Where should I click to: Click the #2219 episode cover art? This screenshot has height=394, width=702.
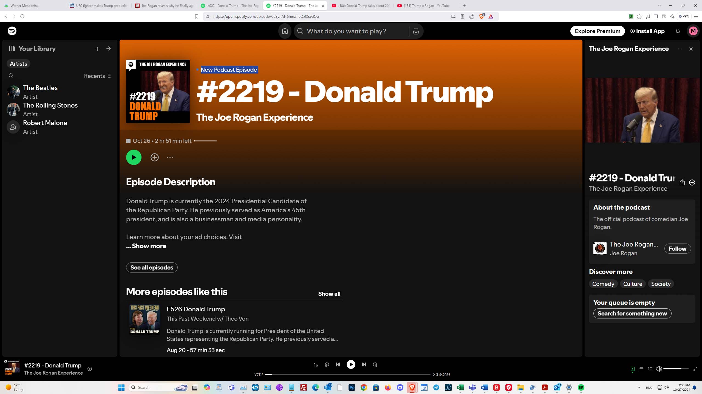(158, 91)
